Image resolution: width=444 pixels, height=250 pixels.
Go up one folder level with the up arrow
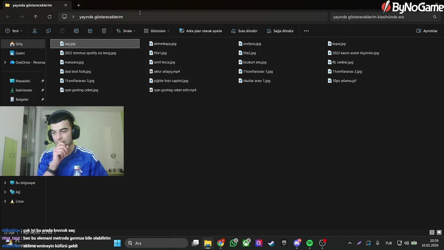pos(35,17)
